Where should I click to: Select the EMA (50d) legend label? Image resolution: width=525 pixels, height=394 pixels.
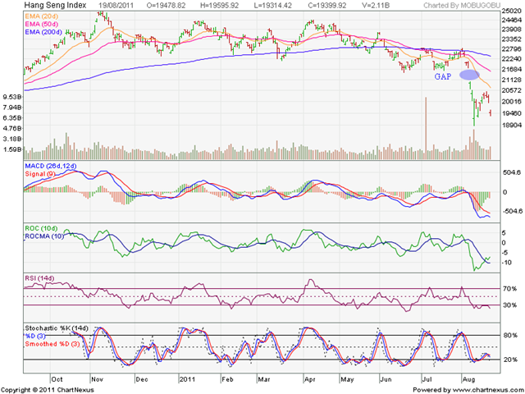(x=41, y=24)
